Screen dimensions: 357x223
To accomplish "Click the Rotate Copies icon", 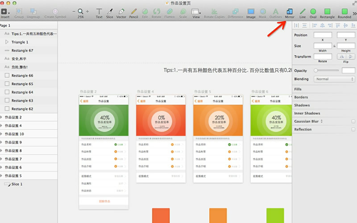I will tap(214, 12).
